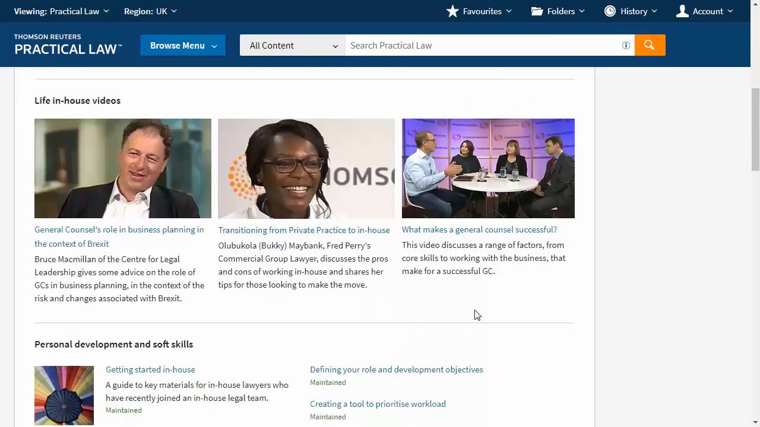Open the Getting started in-house link
This screenshot has width=760, height=427.
click(x=150, y=369)
